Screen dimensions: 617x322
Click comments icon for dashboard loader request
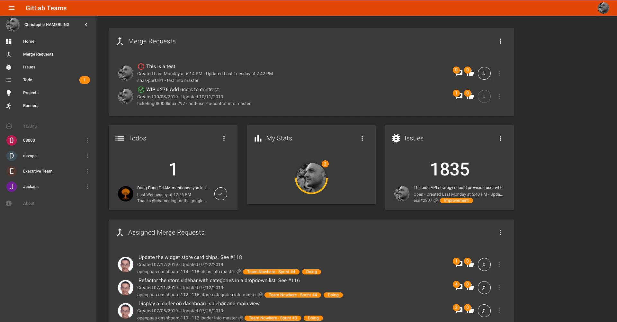[x=459, y=310]
